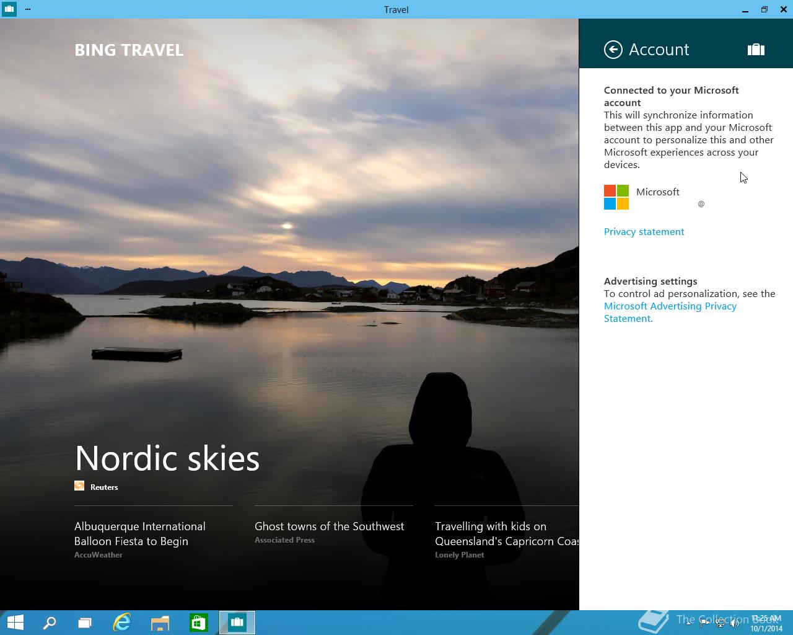Click the Advertising settings heading

(x=651, y=282)
